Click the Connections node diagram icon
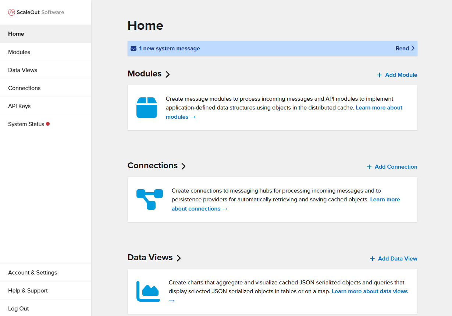452x316 pixels. [149, 200]
